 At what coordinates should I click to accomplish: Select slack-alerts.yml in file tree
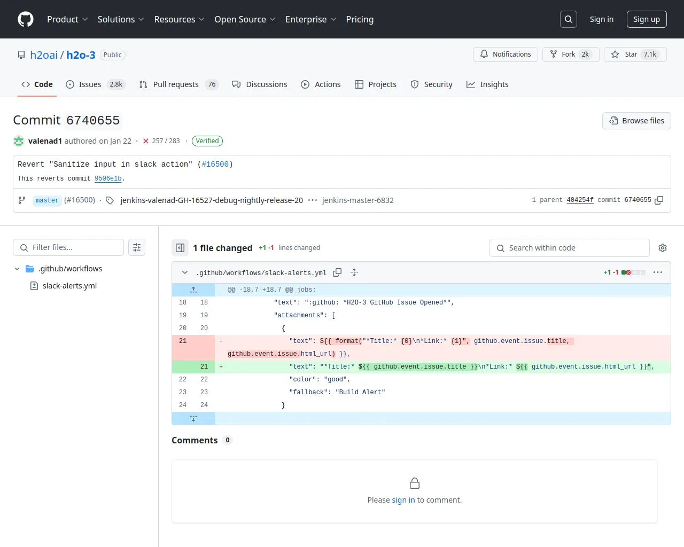point(69,286)
